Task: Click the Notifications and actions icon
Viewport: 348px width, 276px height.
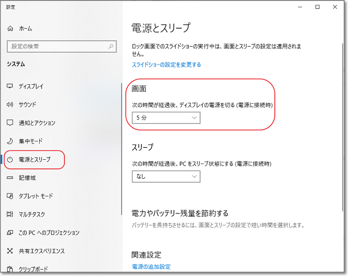Action: (x=10, y=123)
